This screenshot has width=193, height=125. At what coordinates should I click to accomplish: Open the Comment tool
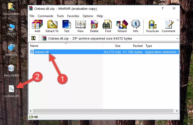(168, 26)
